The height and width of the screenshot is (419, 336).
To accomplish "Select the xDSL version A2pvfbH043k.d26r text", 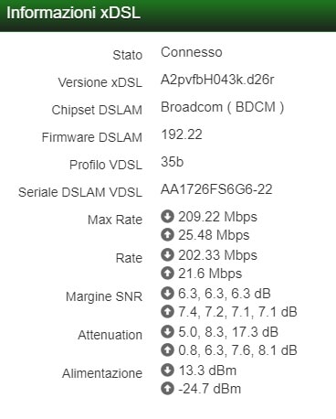I will (217, 80).
